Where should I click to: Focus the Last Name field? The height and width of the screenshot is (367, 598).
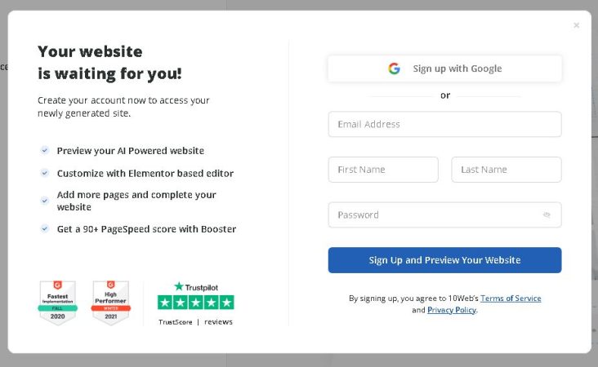point(507,170)
